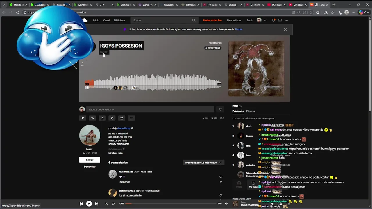Mute the tab with the speaker icon
Screen dimensions: 372x209
pos(316,5)
